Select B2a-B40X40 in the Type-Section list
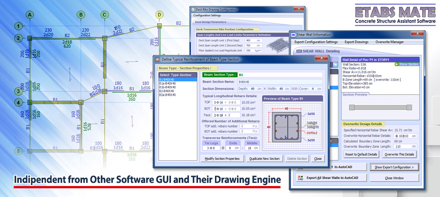 (178, 95)
